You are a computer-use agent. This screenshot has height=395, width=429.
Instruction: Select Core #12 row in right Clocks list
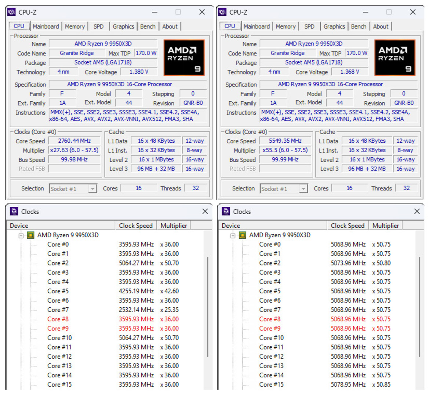[x=325, y=356]
